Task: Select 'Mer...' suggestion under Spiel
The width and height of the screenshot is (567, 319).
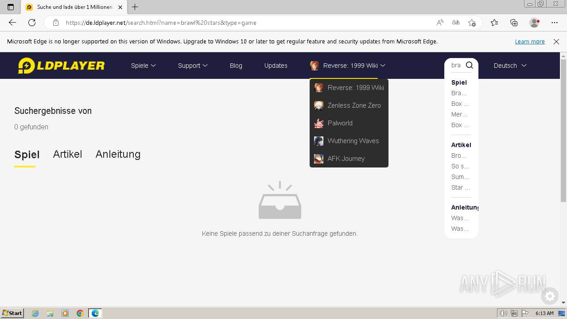Action: tap(459, 114)
